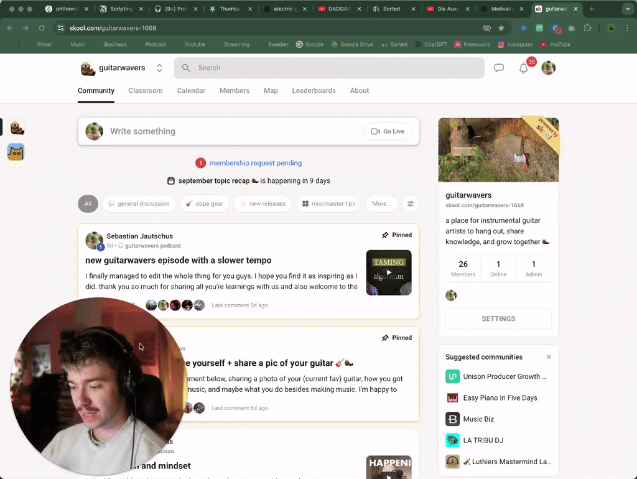
Task: Open skool.com/guitarwavers-1668 link in sidebar
Action: tap(484, 205)
